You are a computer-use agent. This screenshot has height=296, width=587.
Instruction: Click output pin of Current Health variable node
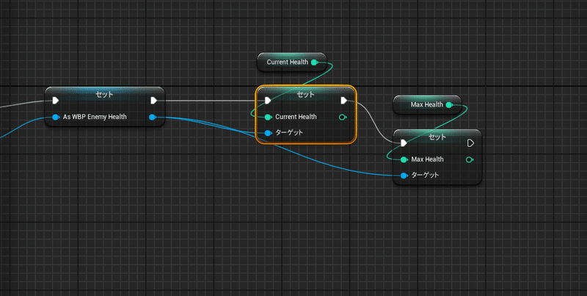coord(315,62)
